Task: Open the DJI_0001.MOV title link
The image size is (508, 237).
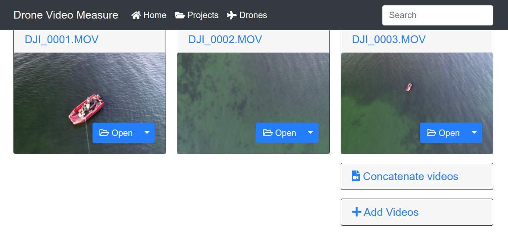Action: click(x=62, y=40)
